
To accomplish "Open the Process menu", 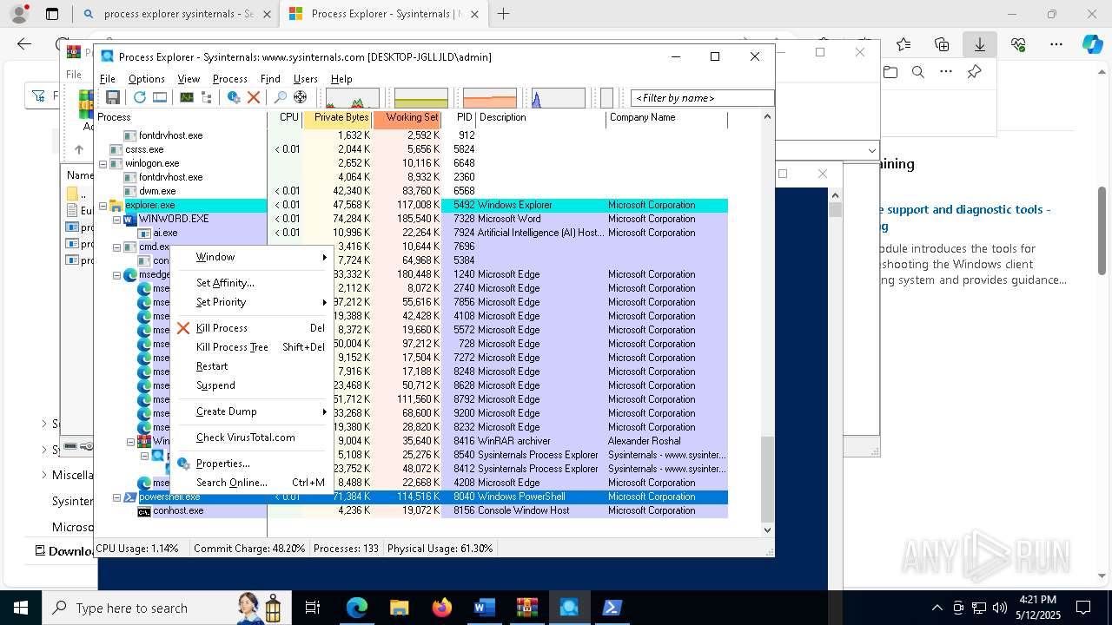I will tap(230, 79).
